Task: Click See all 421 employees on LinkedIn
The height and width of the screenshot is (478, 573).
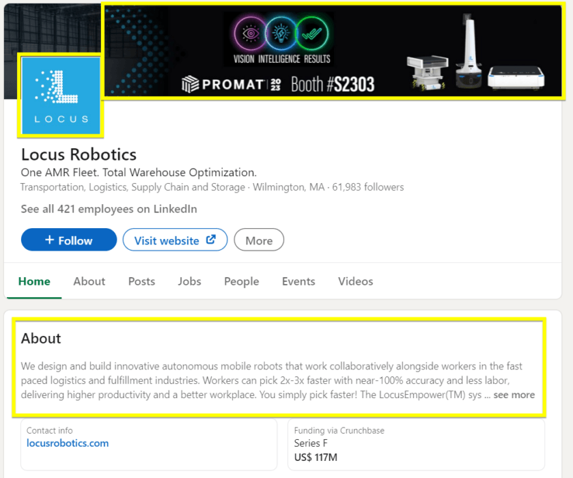Action: point(109,209)
